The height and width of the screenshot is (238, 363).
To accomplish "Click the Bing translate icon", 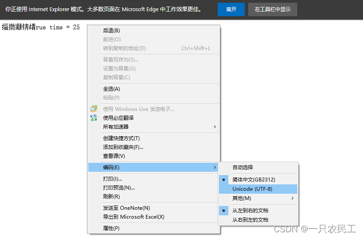I will pyautogui.click(x=94, y=118).
